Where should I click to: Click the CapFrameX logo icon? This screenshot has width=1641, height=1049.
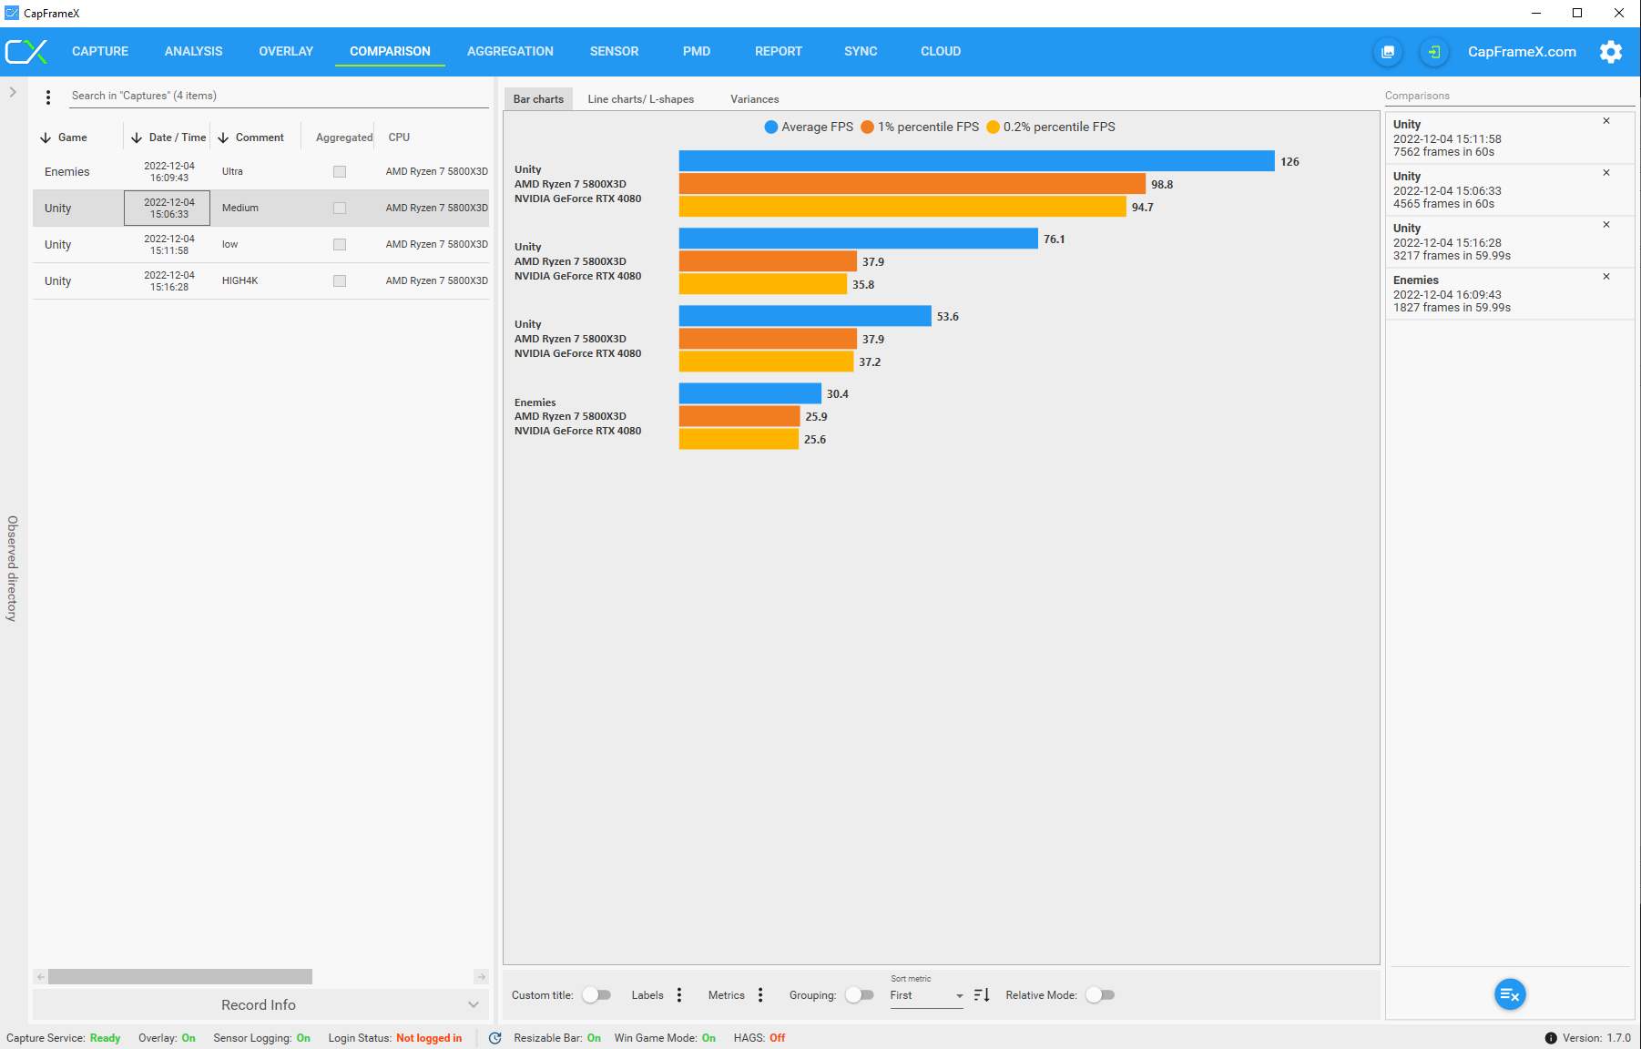26,51
